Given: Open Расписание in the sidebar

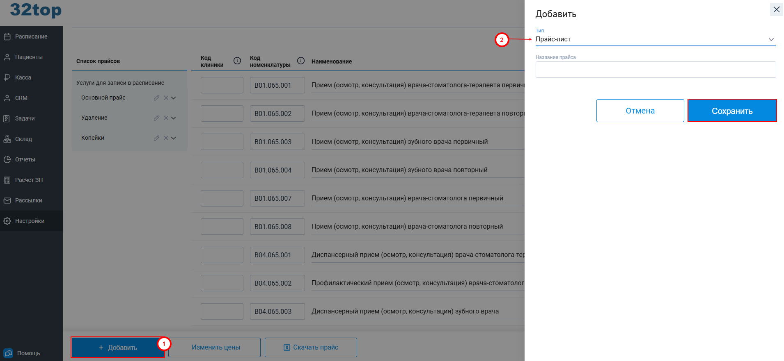Looking at the screenshot, I should [x=31, y=36].
